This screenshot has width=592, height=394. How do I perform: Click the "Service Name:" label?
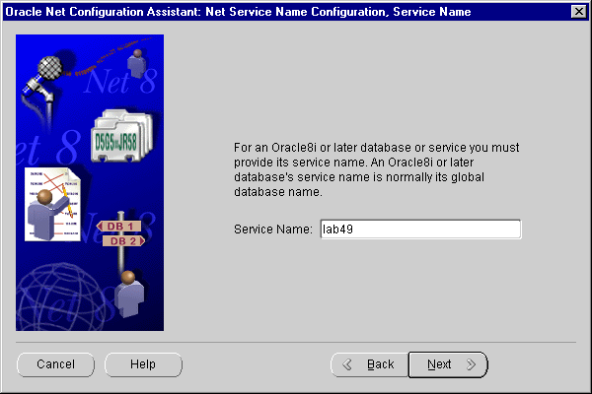[x=273, y=230]
